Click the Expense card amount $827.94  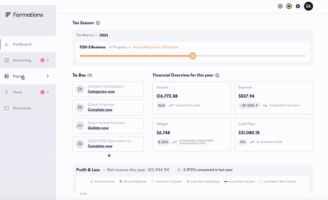pyautogui.click(x=247, y=96)
